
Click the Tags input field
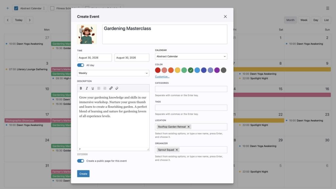click(x=191, y=107)
